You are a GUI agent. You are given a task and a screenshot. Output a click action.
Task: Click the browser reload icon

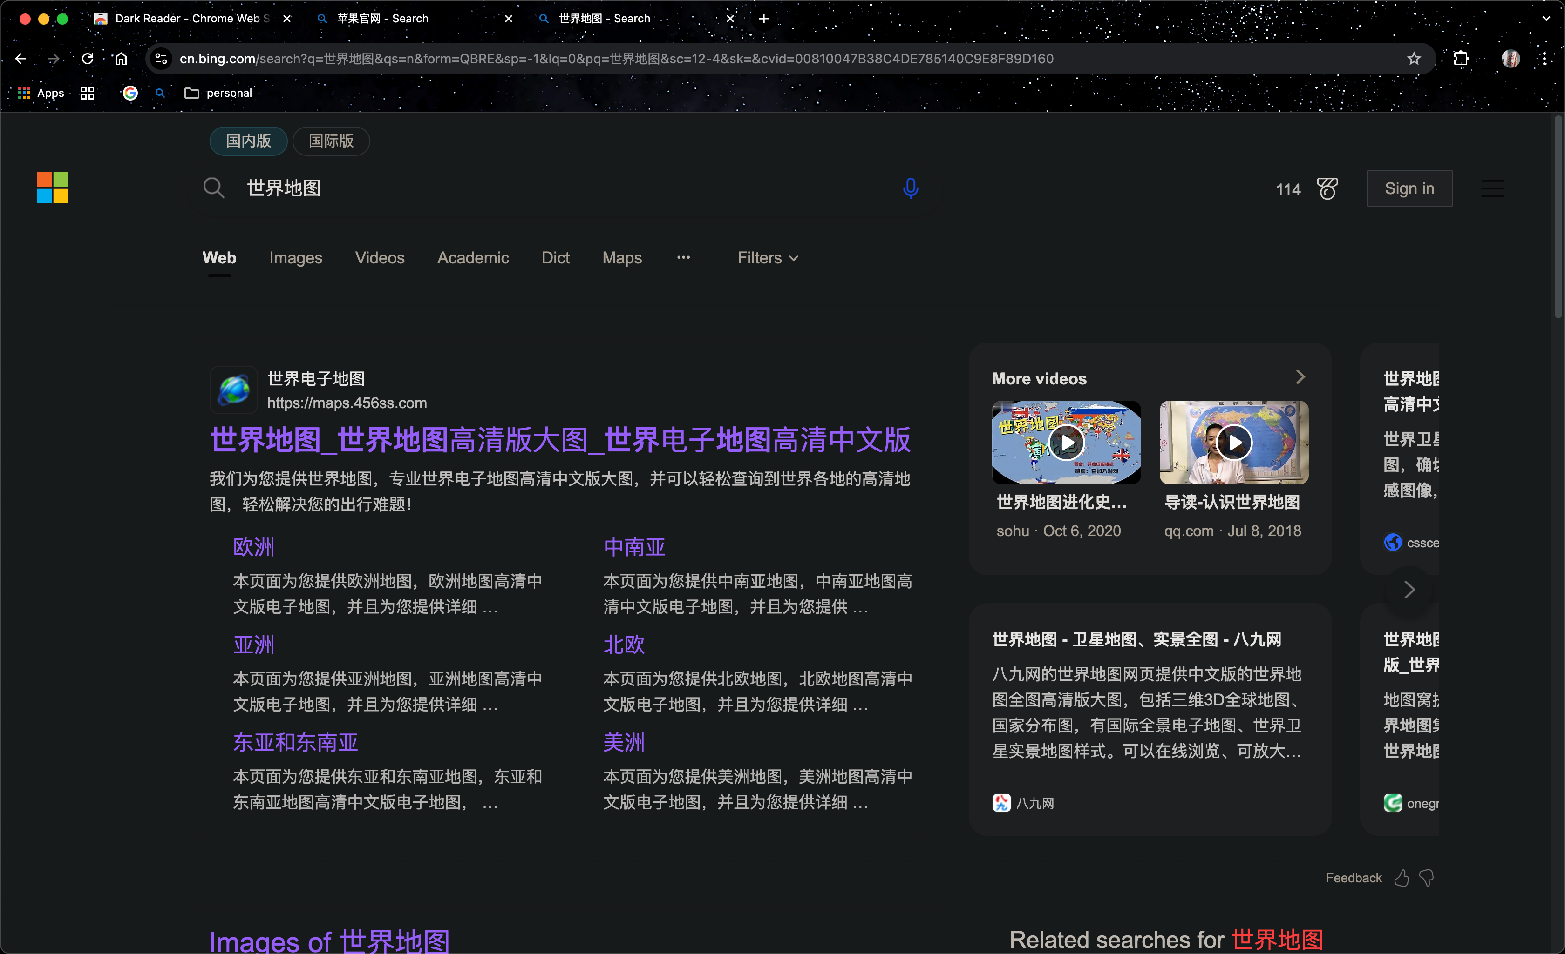88,58
